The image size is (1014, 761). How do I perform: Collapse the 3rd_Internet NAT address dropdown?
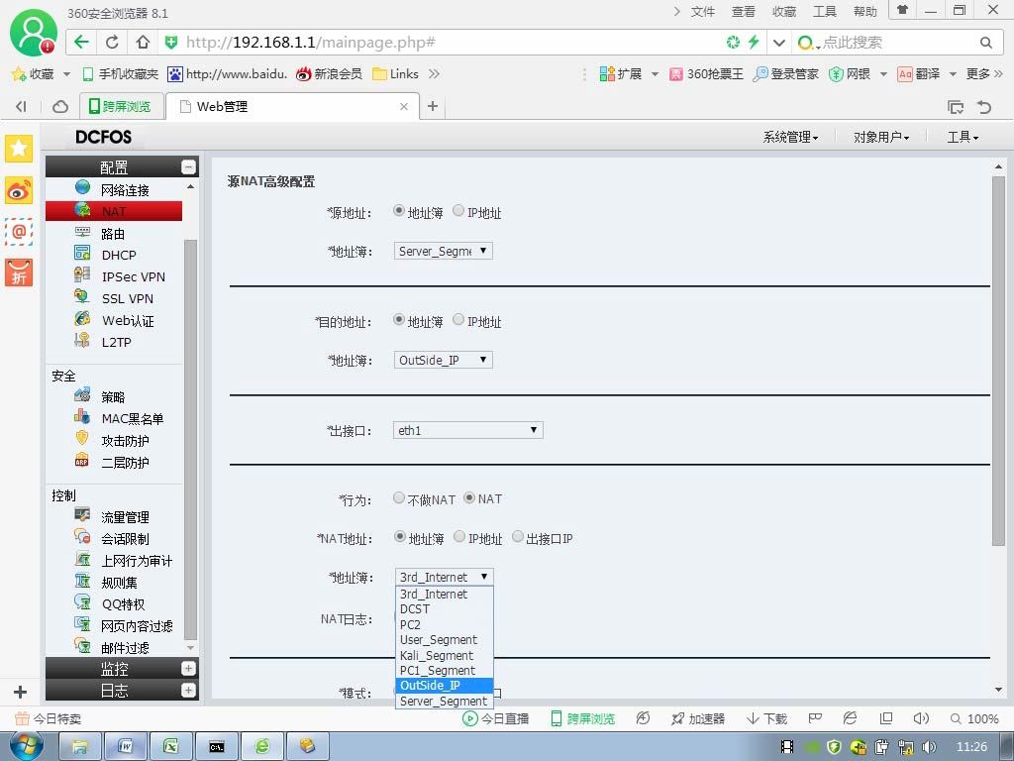click(445, 577)
